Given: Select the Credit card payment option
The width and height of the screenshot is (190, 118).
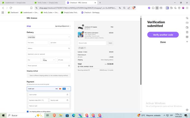Looking at the screenshot, I should [x=49, y=89].
